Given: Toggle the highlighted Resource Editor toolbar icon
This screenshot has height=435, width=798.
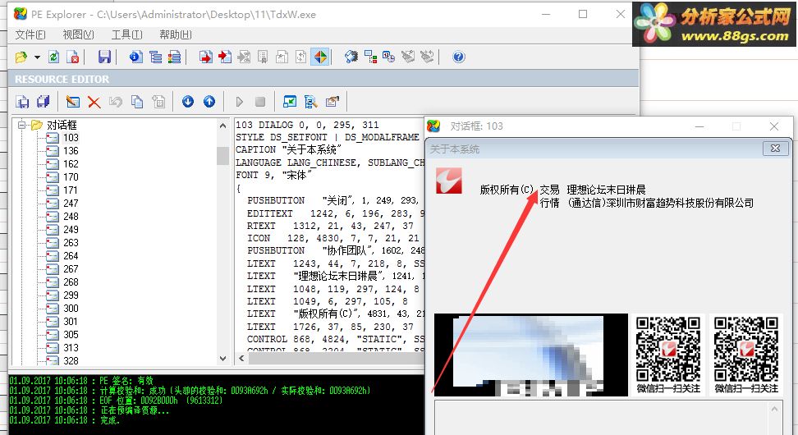Looking at the screenshot, I should click(x=320, y=57).
